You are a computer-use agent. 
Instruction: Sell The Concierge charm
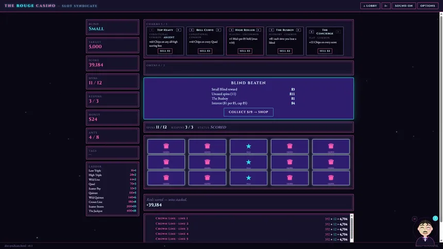[x=325, y=51]
